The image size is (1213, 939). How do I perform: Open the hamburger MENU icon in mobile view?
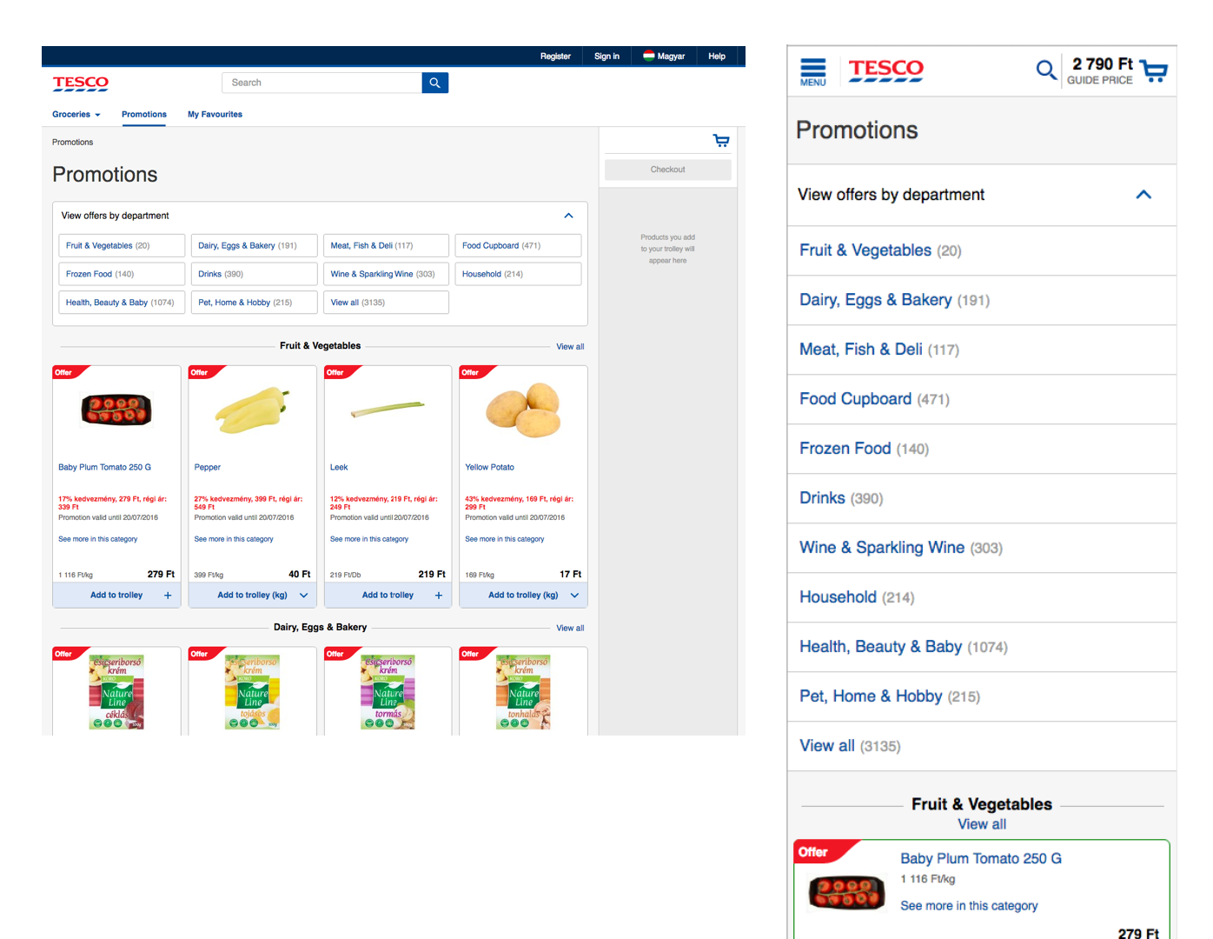click(813, 72)
